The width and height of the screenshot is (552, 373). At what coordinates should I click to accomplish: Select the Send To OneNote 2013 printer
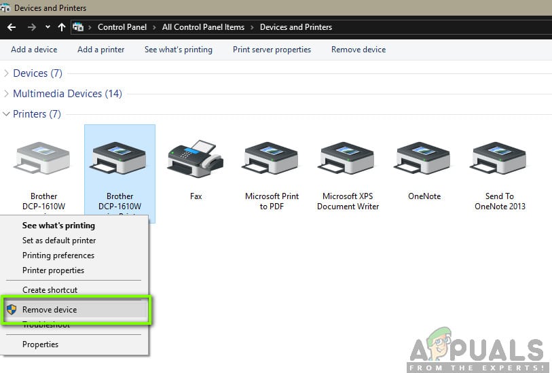coord(500,158)
